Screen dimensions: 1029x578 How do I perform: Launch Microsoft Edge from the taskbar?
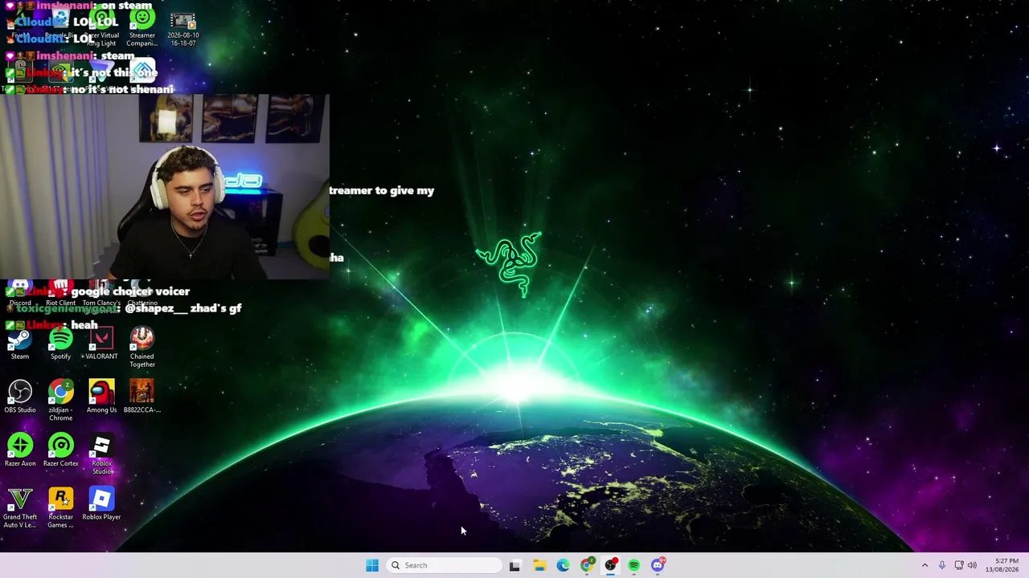pos(563,565)
